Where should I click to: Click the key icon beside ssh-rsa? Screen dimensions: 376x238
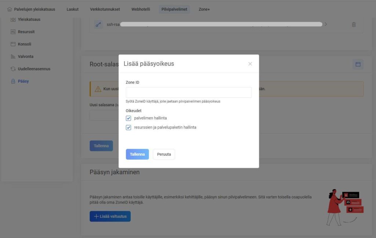click(x=98, y=25)
